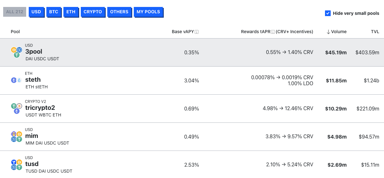Sort by the Volume column header text
The image size is (384, 178).
click(339, 32)
